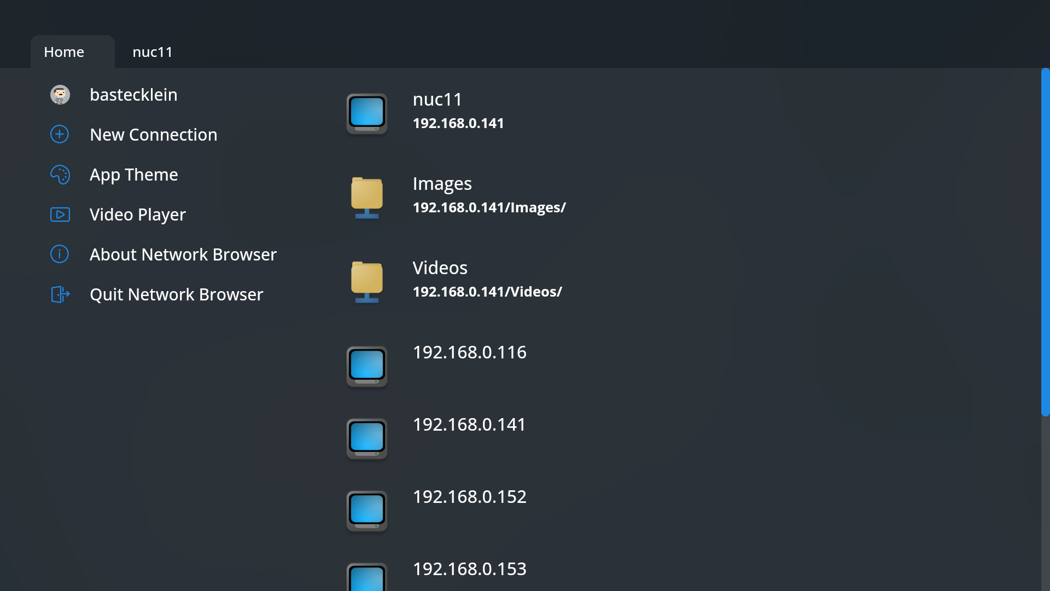The width and height of the screenshot is (1050, 591).
Task: Click the About info circle icon
Action: pos(60,254)
